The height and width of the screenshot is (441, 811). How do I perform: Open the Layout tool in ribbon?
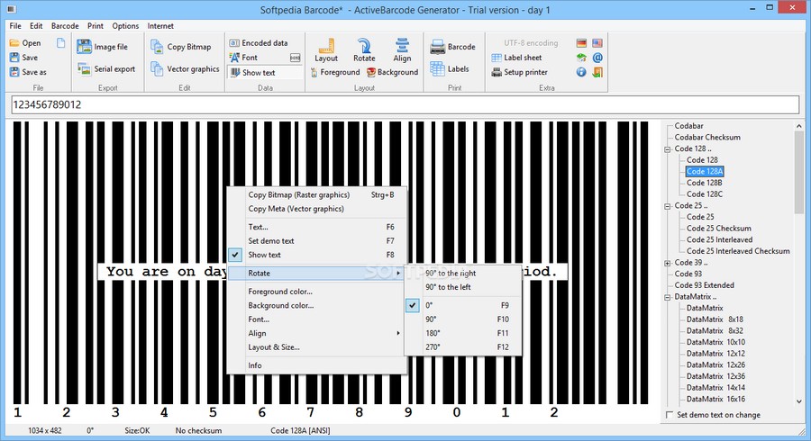click(x=326, y=48)
